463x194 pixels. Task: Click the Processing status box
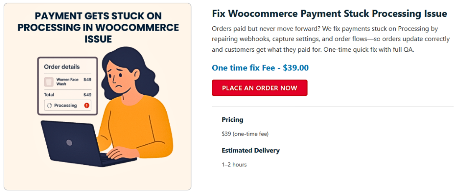(67, 106)
